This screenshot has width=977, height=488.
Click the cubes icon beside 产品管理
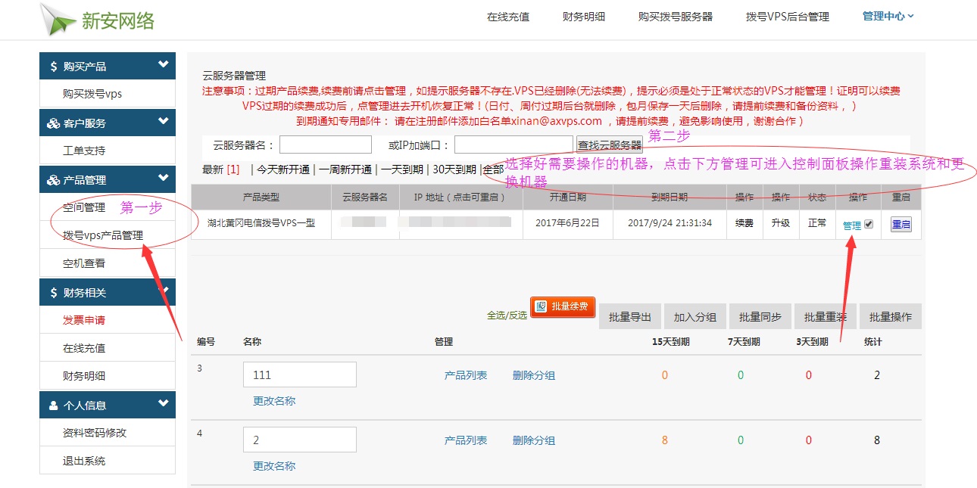[53, 180]
